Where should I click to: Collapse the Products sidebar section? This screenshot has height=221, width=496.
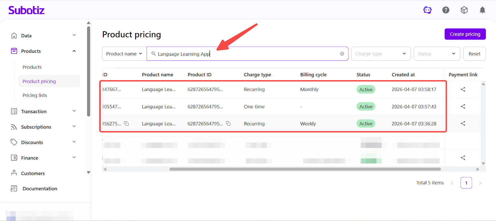(74, 51)
